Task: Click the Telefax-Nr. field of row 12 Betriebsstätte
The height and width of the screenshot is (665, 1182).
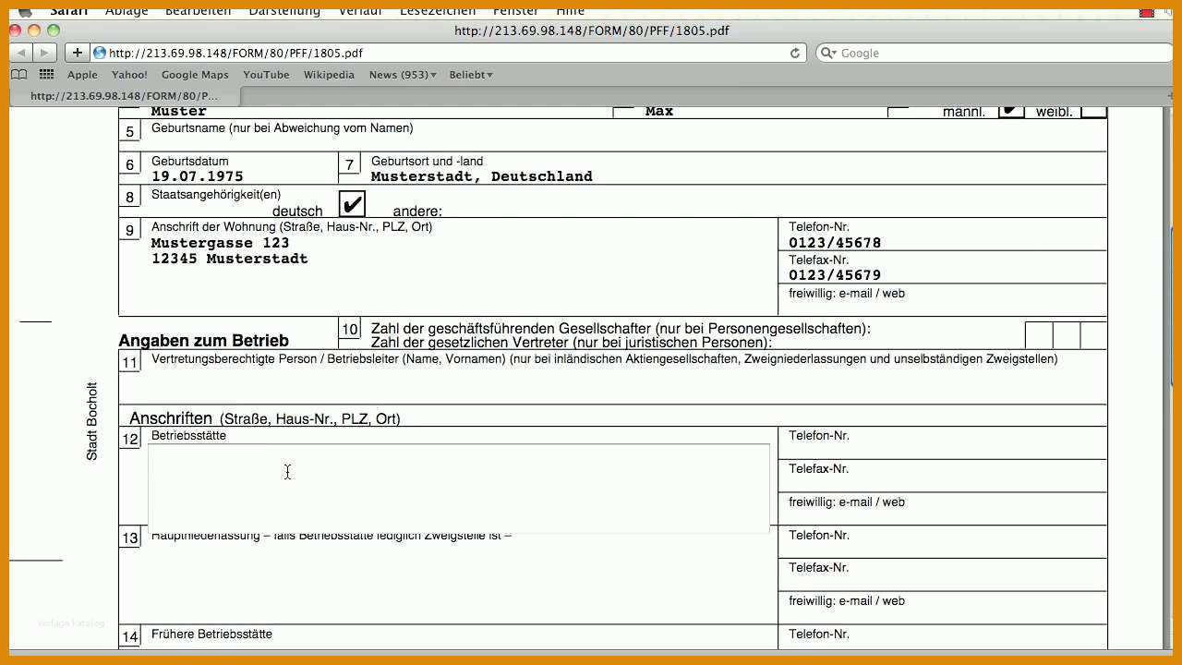Action: [942, 477]
